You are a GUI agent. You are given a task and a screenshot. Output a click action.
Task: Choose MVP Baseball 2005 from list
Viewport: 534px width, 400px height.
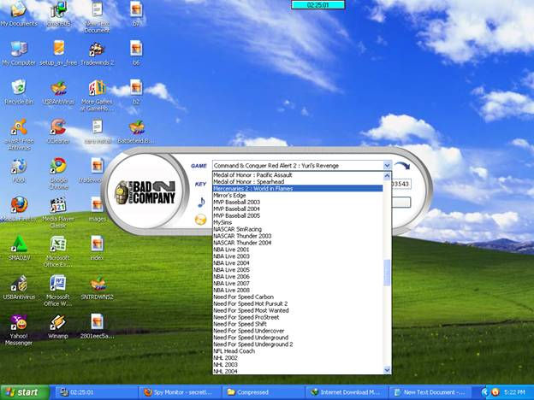298,215
